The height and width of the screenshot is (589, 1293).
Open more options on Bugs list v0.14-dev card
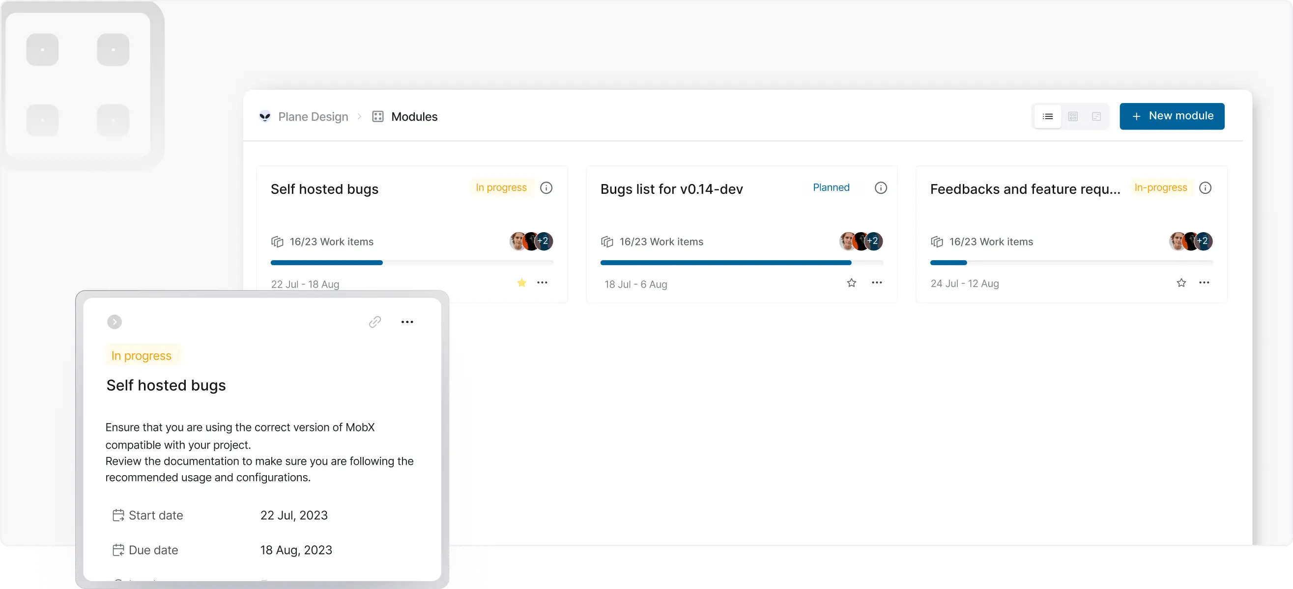point(876,283)
